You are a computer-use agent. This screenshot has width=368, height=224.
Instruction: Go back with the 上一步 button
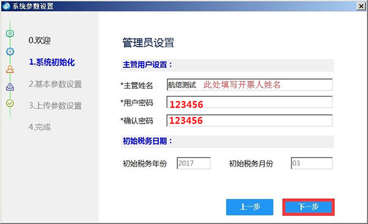(250, 207)
